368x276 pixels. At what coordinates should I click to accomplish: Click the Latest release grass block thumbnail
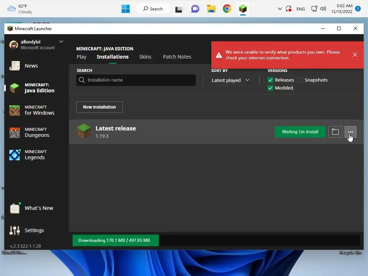coord(84,131)
